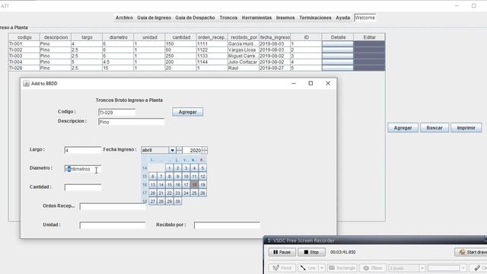Select orden cell 1133
This screenshot has width=487, height=274.
pyautogui.click(x=212, y=56)
